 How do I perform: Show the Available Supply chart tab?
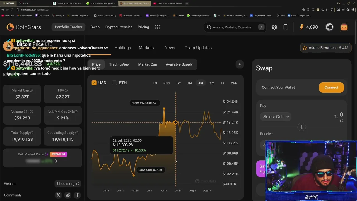tap(179, 64)
